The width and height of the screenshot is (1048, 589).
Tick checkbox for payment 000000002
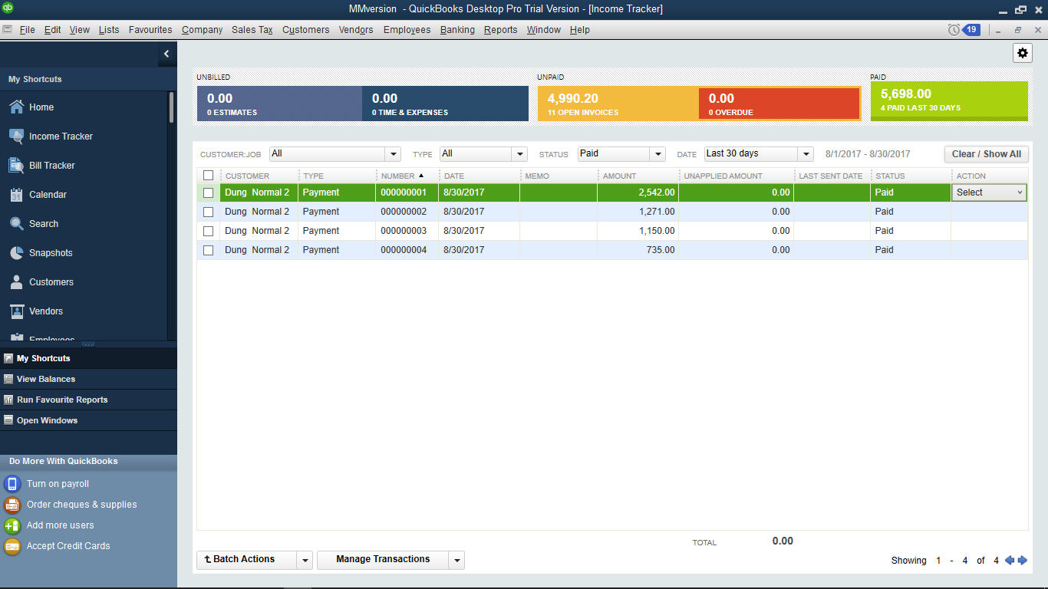[208, 212]
